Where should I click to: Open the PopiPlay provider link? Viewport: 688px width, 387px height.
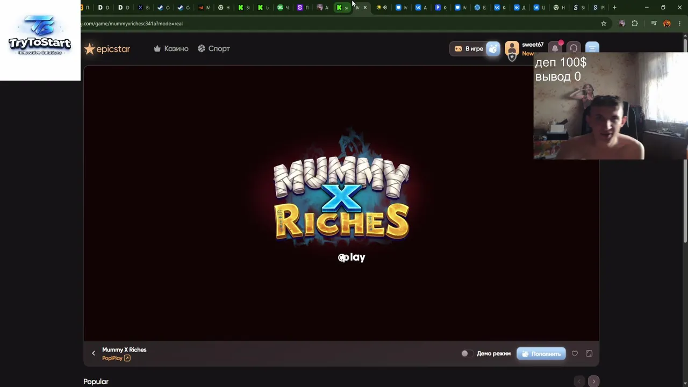pos(116,358)
